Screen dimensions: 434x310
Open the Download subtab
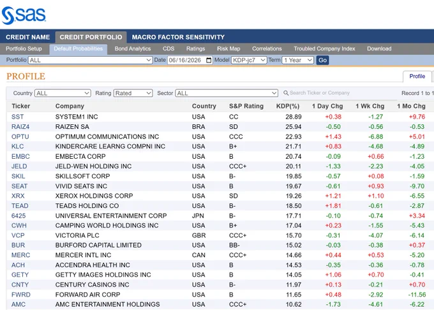point(379,48)
